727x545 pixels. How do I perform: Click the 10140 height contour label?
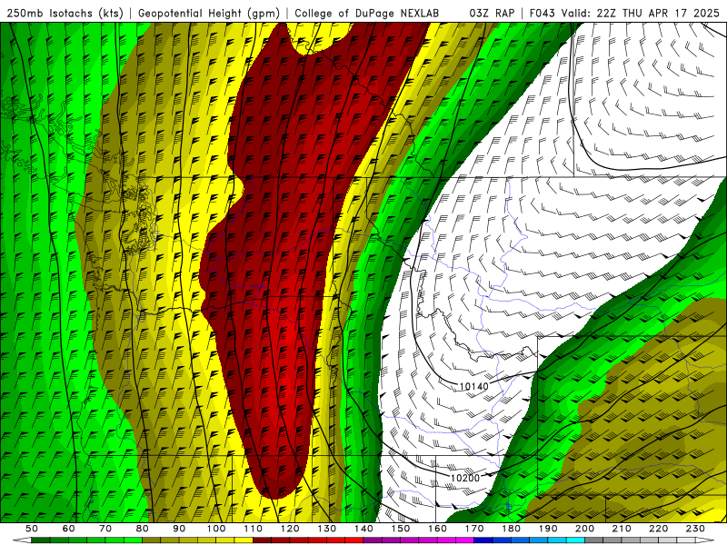click(473, 386)
